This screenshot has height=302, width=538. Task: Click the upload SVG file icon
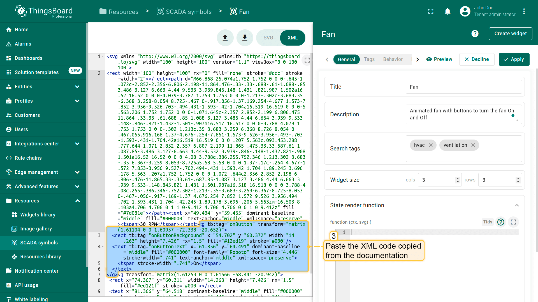point(225,38)
